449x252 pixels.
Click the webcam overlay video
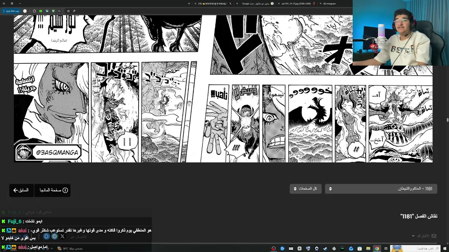click(401, 33)
